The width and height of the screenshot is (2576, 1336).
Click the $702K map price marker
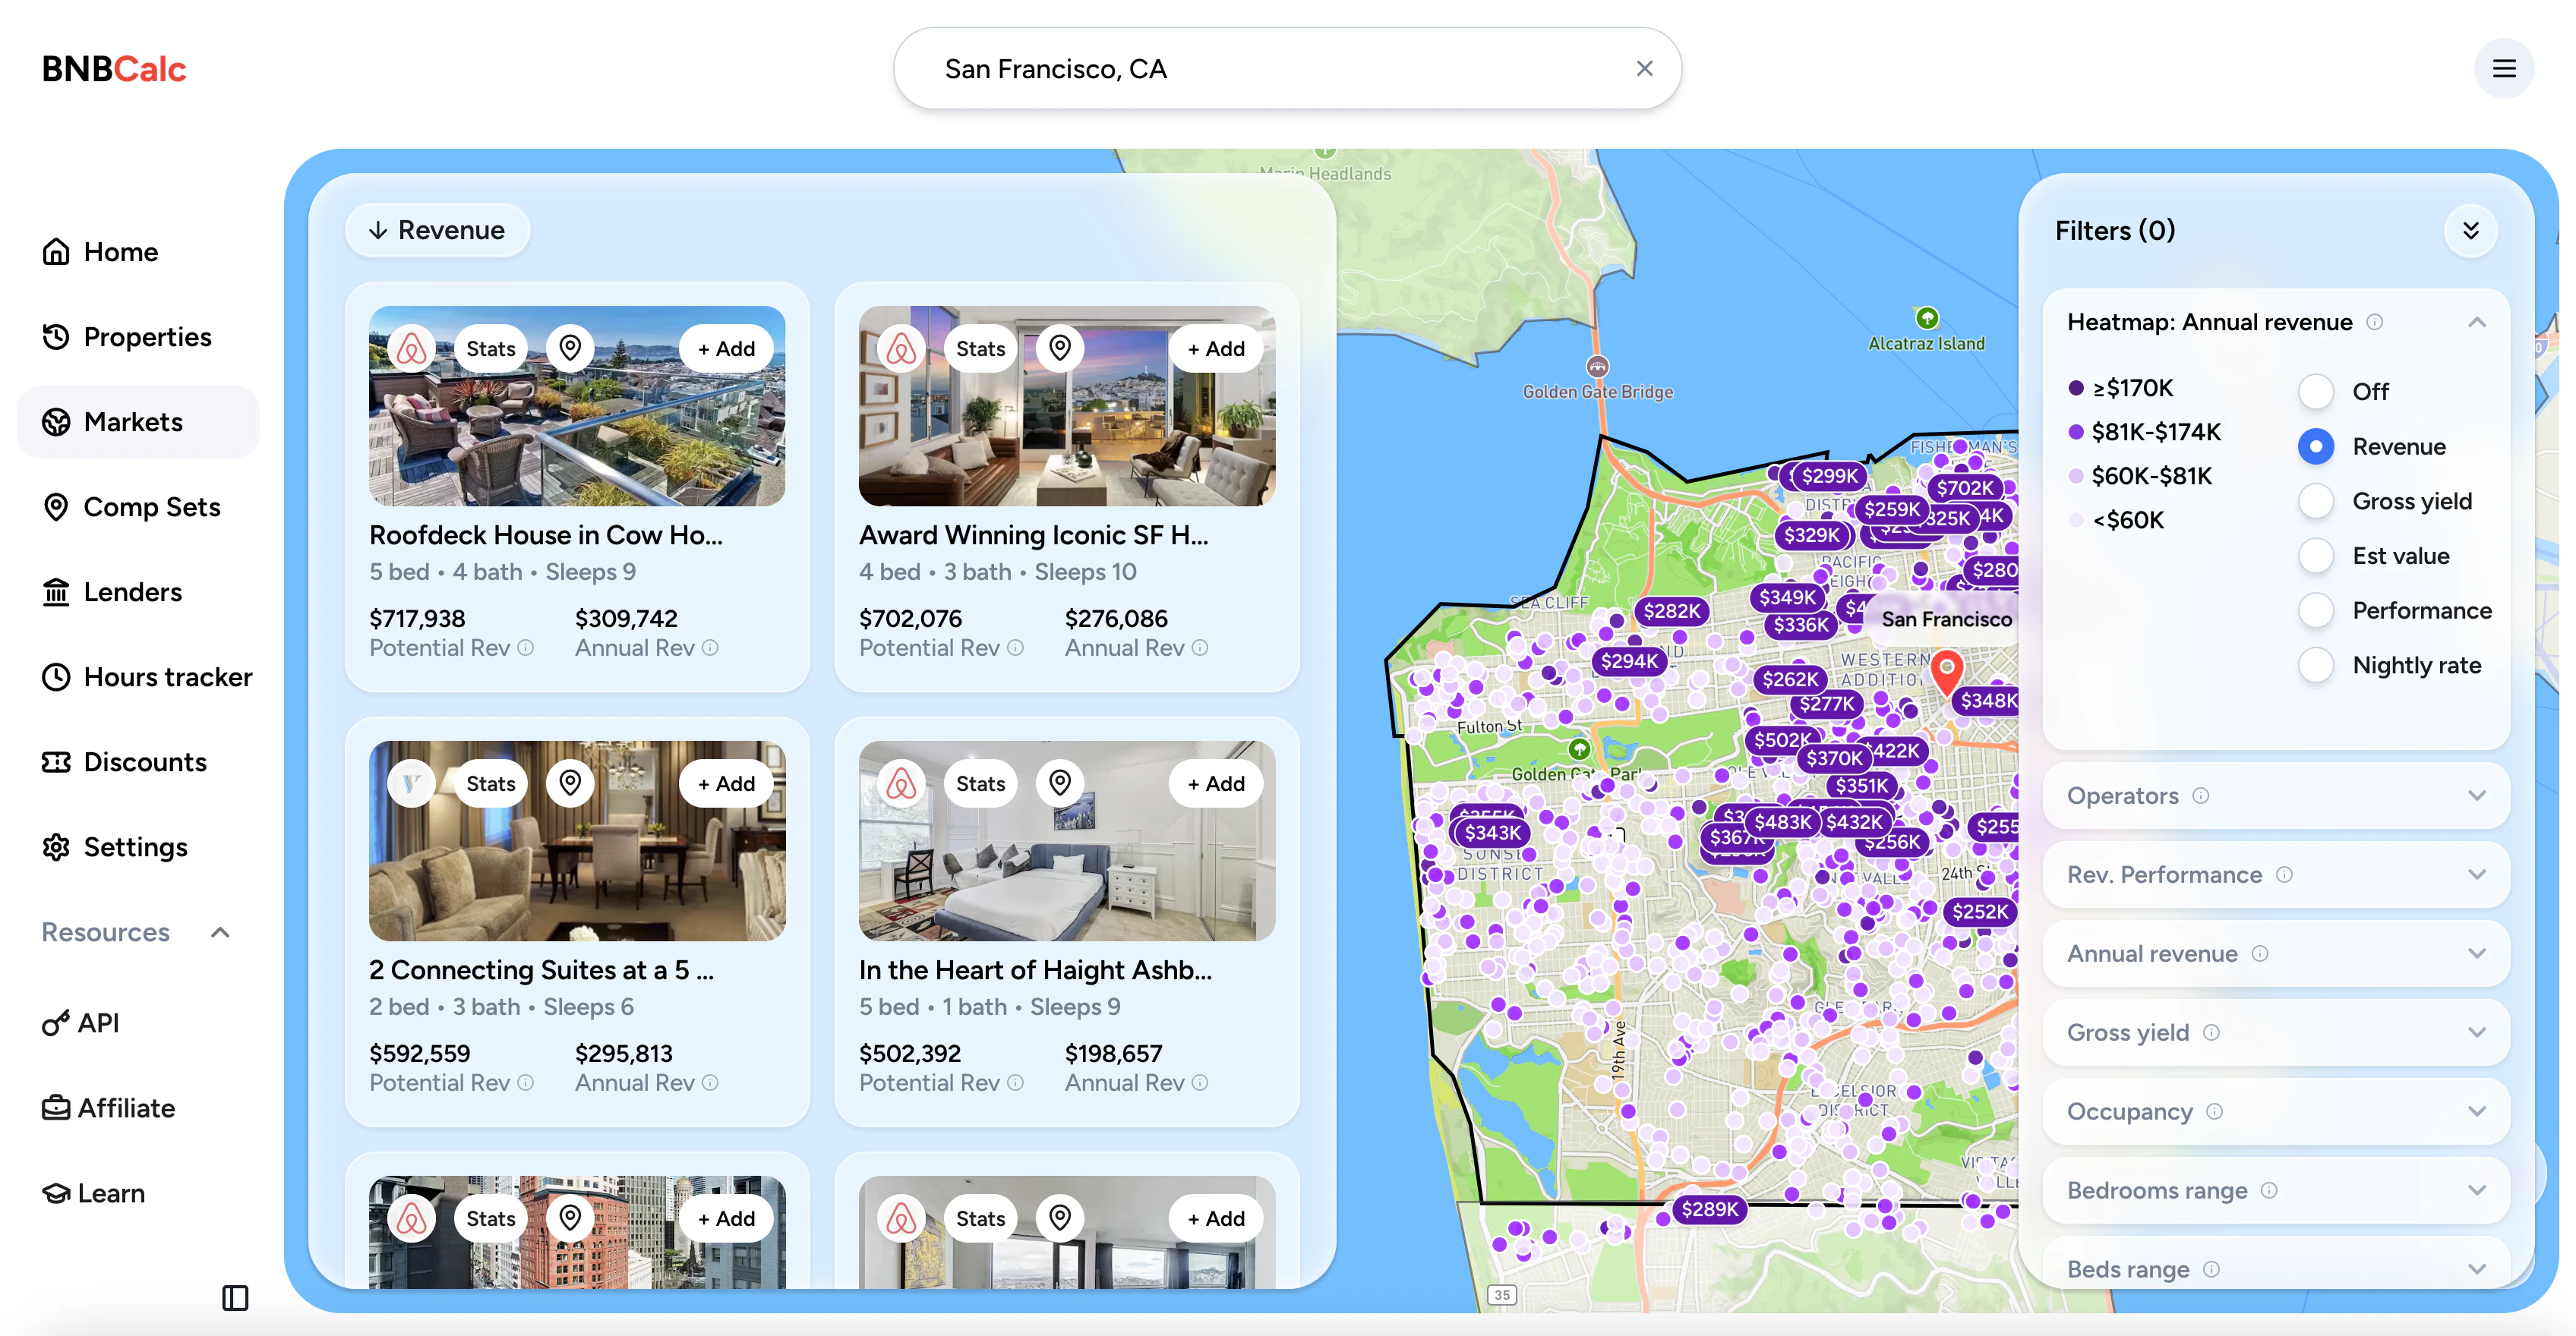1964,489
